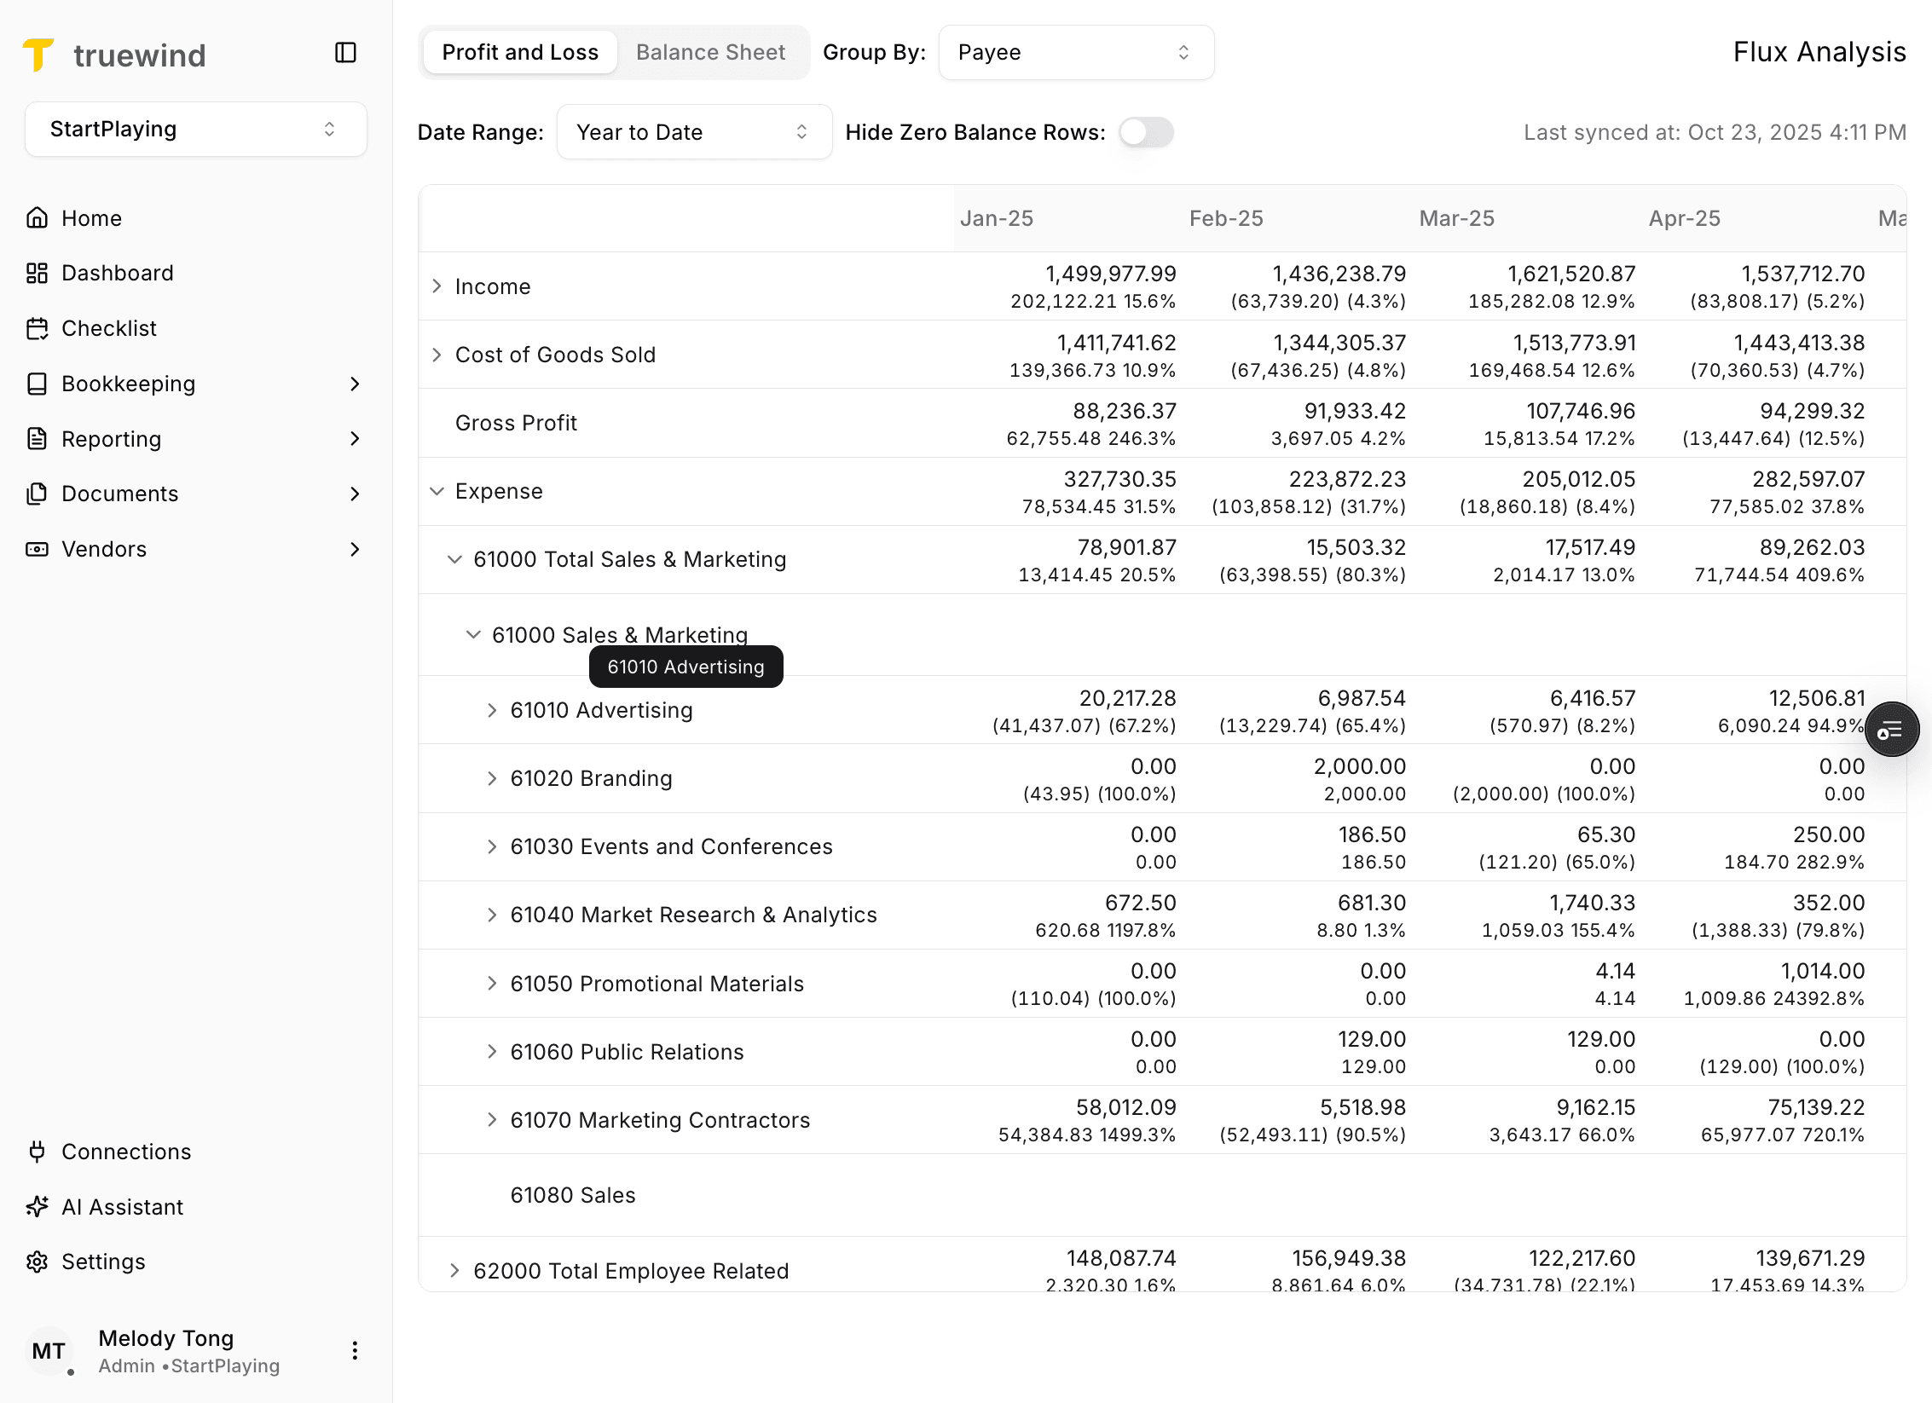Open the Home section

(91, 217)
